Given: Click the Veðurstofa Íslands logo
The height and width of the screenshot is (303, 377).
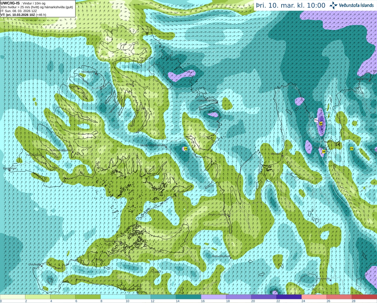Looking at the screenshot, I should coord(351,5).
